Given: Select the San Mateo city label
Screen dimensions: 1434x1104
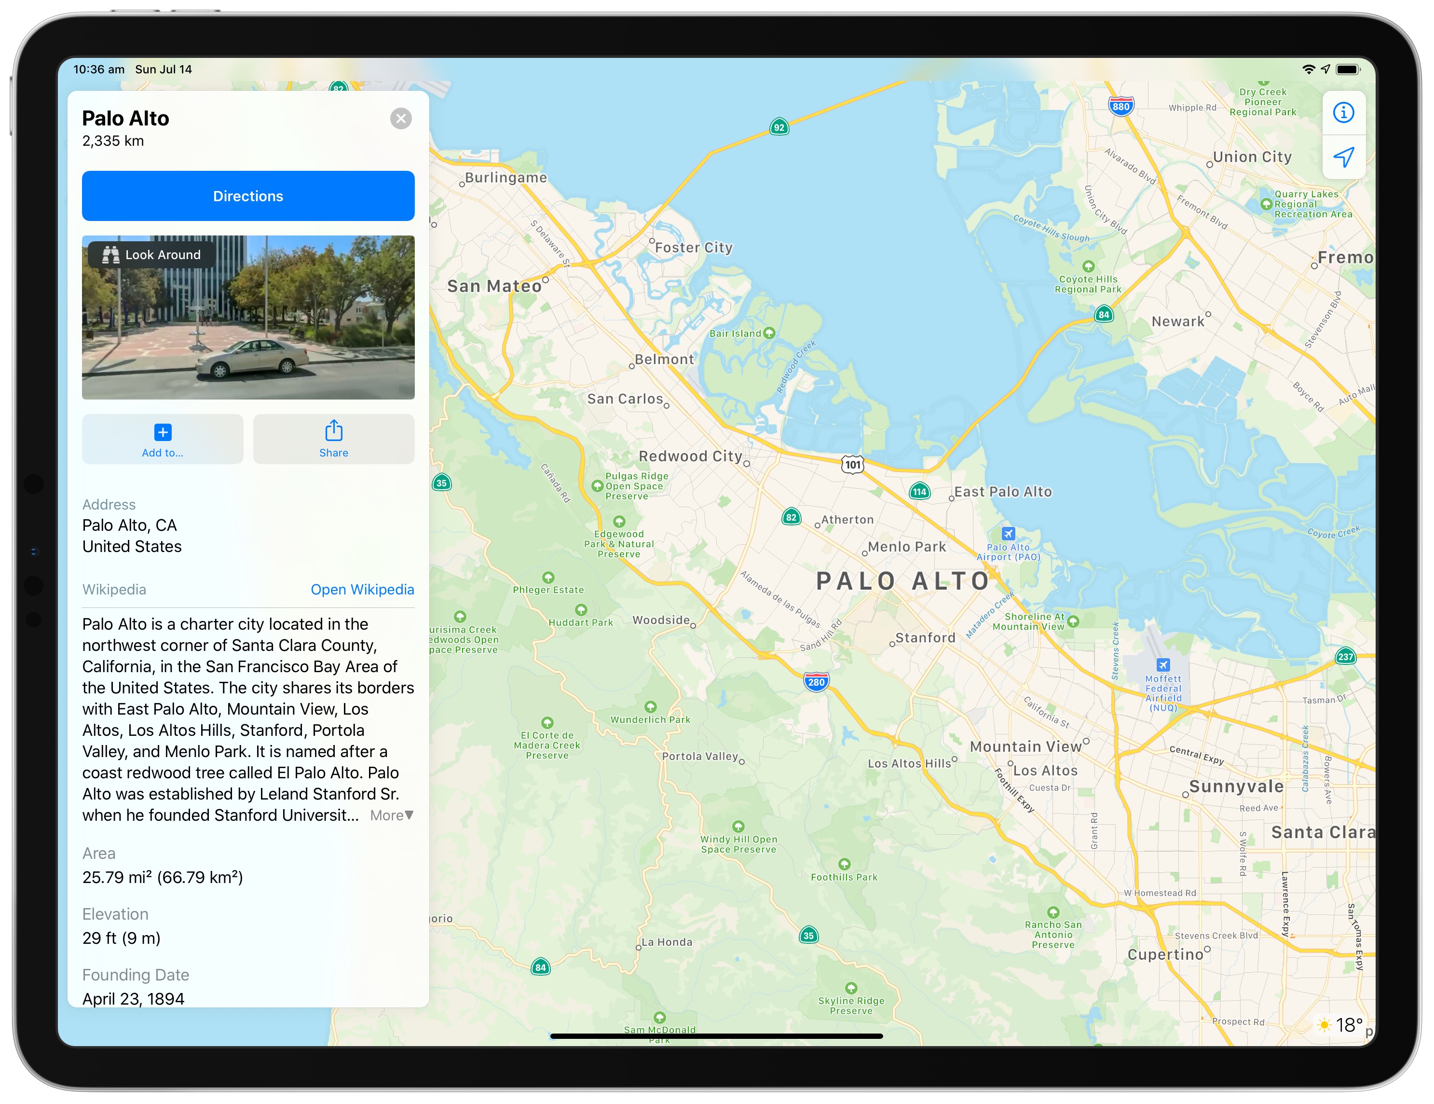Looking at the screenshot, I should pos(494,286).
